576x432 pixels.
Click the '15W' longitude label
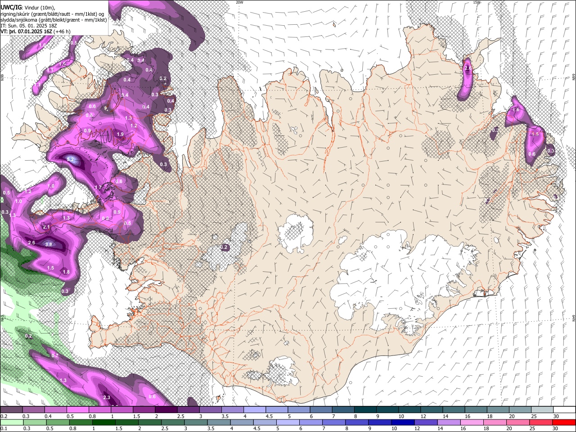pos(477,2)
